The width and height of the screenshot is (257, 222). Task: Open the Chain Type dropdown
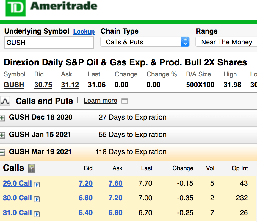(145, 42)
